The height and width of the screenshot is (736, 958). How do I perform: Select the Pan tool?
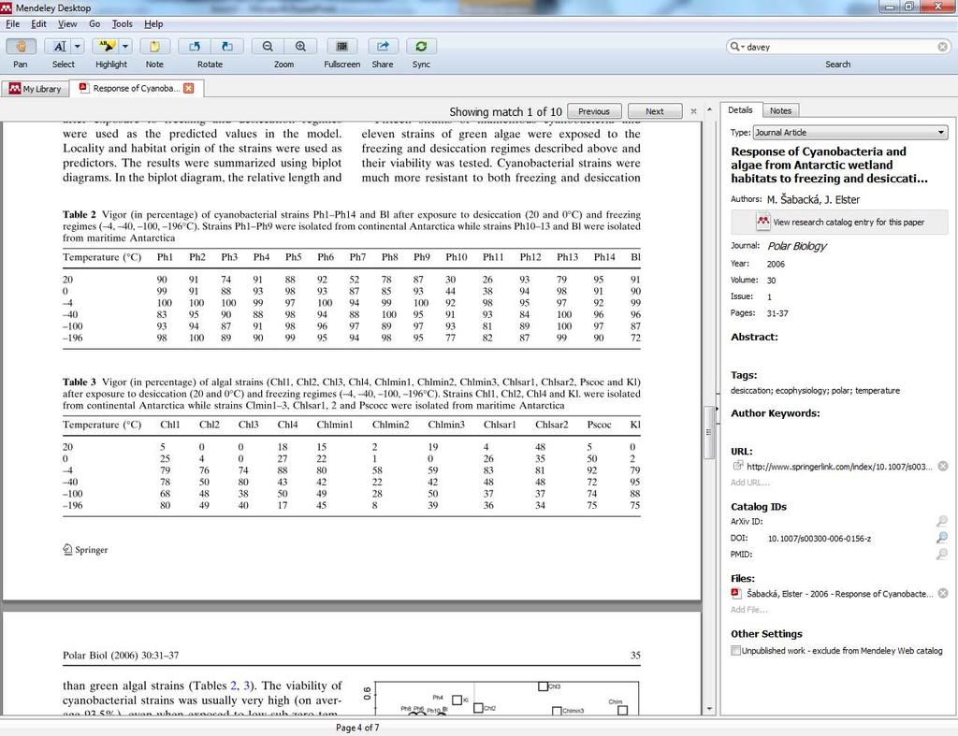[21, 47]
